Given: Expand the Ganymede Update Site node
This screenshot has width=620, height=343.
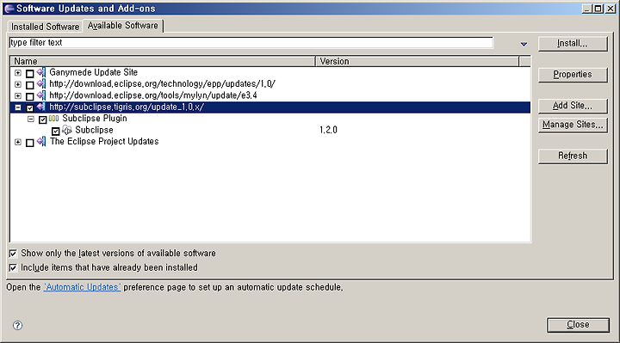Looking at the screenshot, I should [18, 72].
